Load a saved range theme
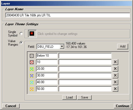The height and width of the screenshot is (110, 133). 69,97
